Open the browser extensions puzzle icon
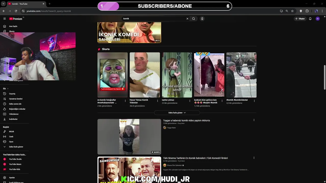The image size is (326, 183). click(307, 11)
